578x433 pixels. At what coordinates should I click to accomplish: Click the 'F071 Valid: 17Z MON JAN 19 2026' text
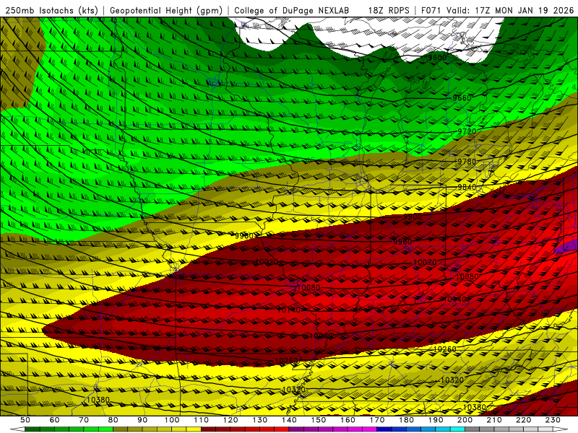497,10
